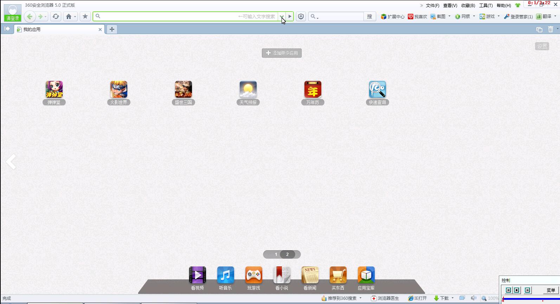Screen dimensions: 560x304
Task: Click the home page icon
Action: point(69,17)
